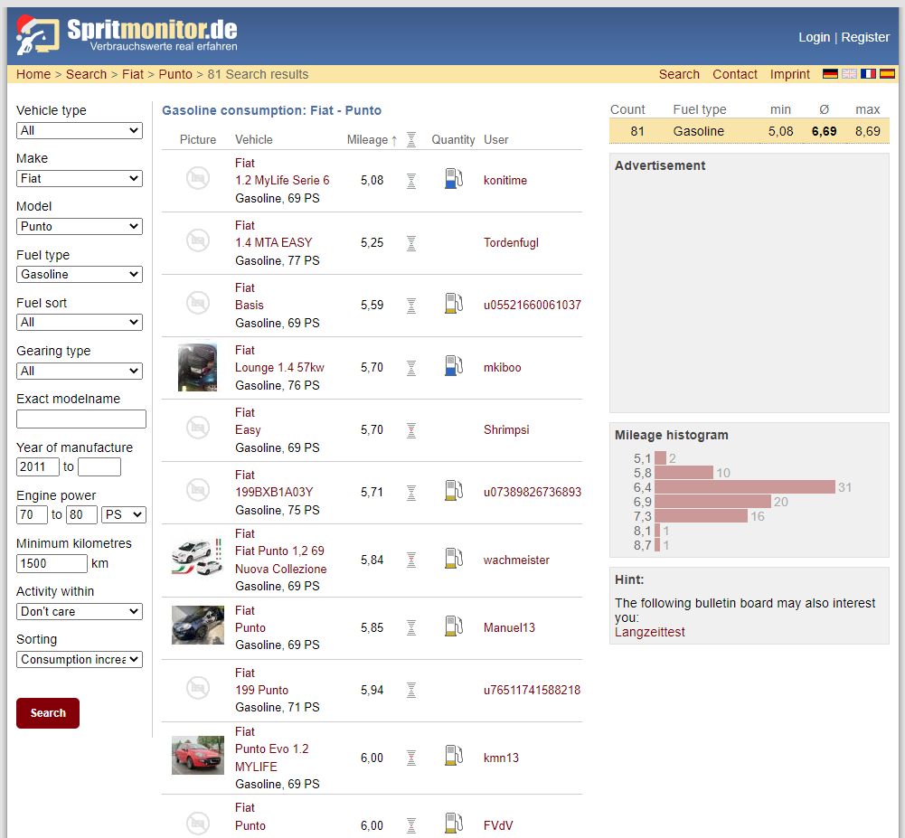Click the Spritmonitor.de logo
The width and height of the screenshot is (905, 838).
click(x=127, y=35)
